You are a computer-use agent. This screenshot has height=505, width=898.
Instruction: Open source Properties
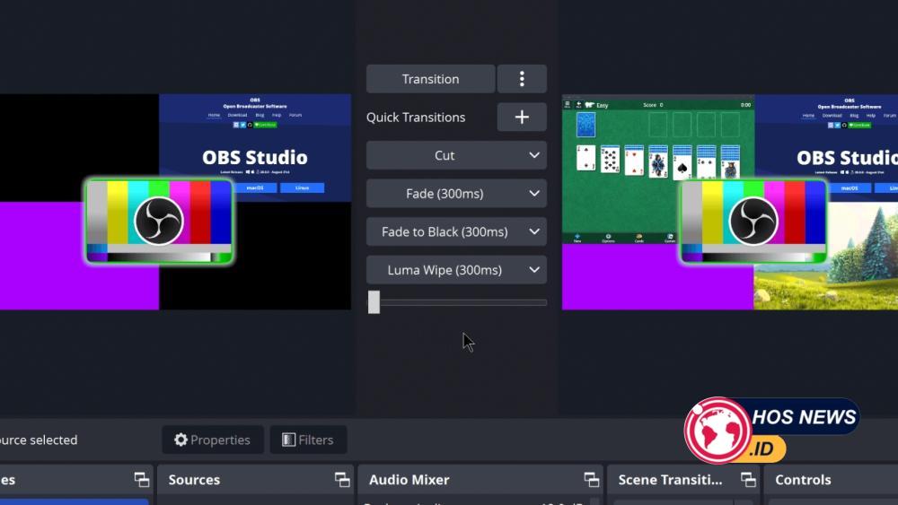213,440
